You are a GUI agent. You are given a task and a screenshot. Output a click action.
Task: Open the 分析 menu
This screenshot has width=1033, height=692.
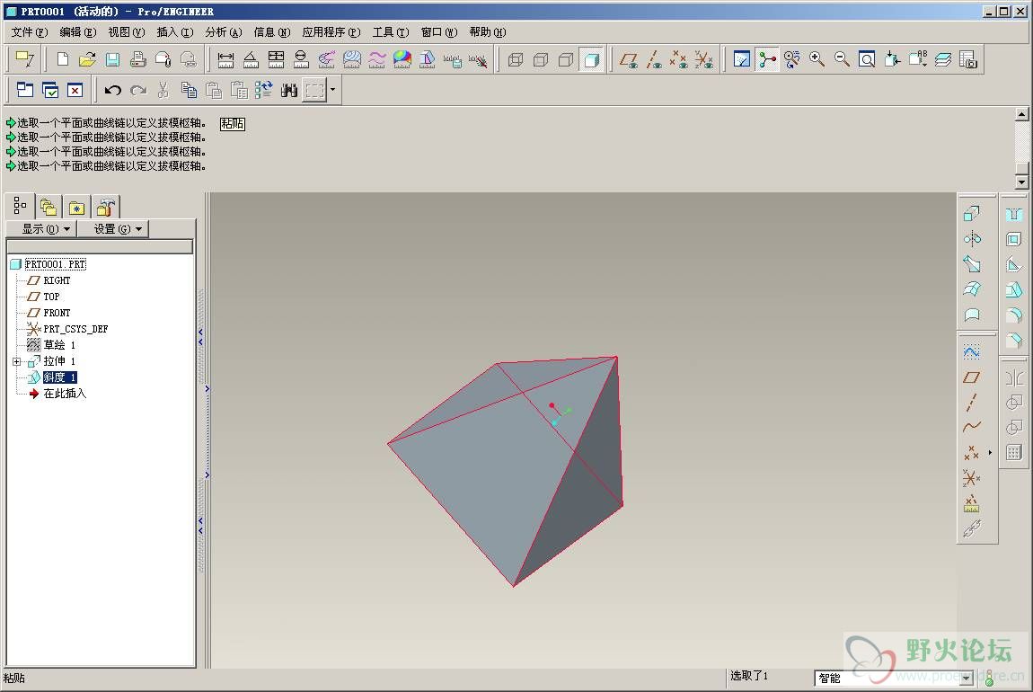coord(224,32)
